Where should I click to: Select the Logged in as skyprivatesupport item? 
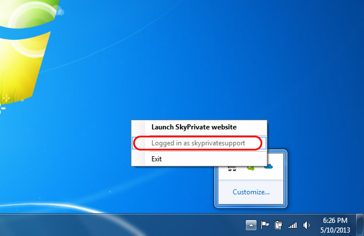coord(198,143)
